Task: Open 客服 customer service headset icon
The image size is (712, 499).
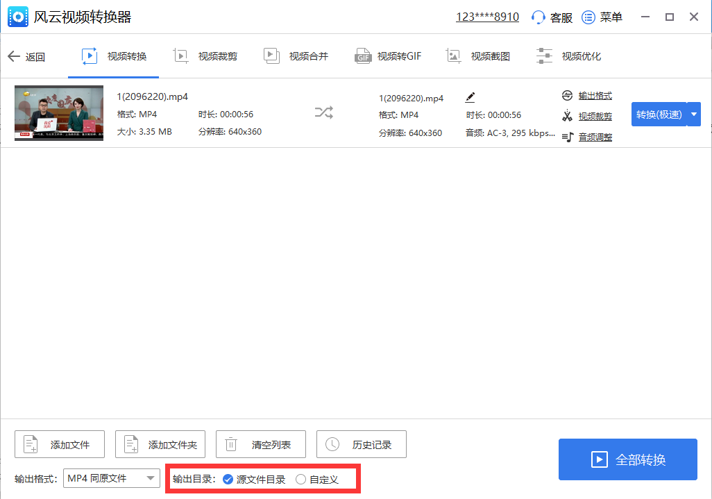Action: coord(538,17)
